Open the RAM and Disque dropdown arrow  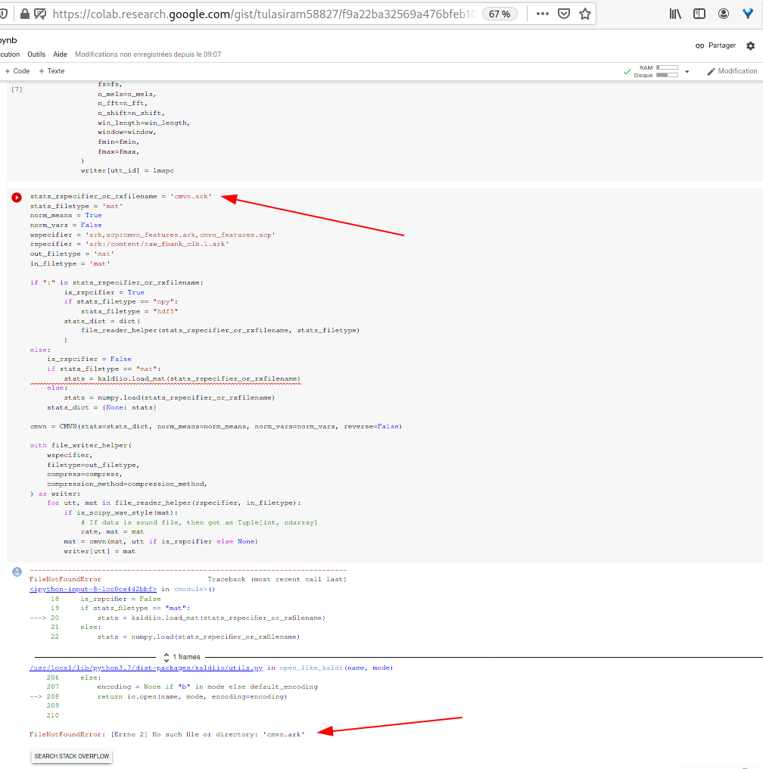point(686,70)
